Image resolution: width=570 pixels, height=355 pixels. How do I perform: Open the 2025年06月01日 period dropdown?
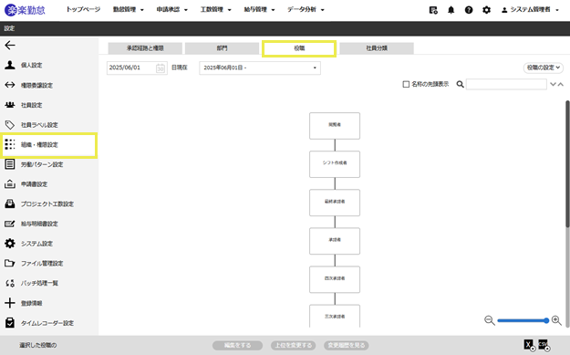tap(260, 68)
